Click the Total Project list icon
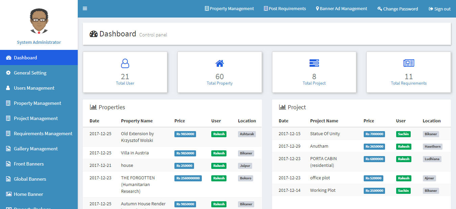This screenshot has height=209, width=456. (314, 63)
